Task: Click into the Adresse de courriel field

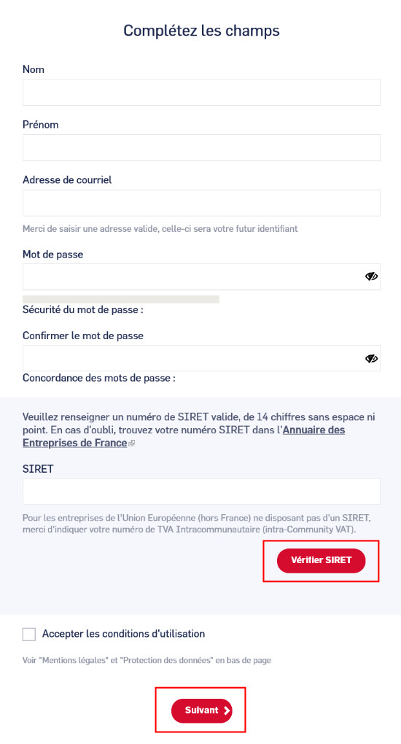Action: 201,203
